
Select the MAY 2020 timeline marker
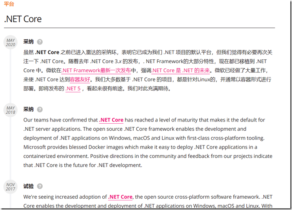tap(10, 42)
